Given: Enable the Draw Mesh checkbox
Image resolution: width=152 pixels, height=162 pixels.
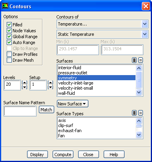Looking at the screenshot, I should coord(9,60).
